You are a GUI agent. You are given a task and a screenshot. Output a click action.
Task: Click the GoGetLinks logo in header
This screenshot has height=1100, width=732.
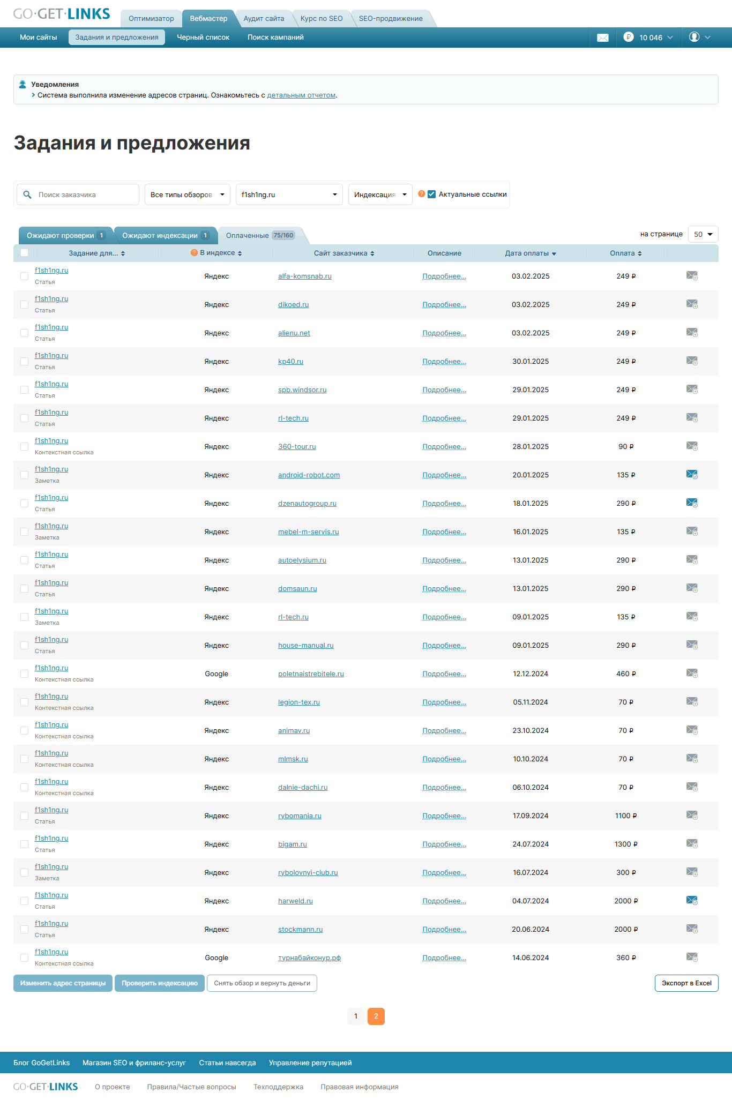click(x=62, y=14)
